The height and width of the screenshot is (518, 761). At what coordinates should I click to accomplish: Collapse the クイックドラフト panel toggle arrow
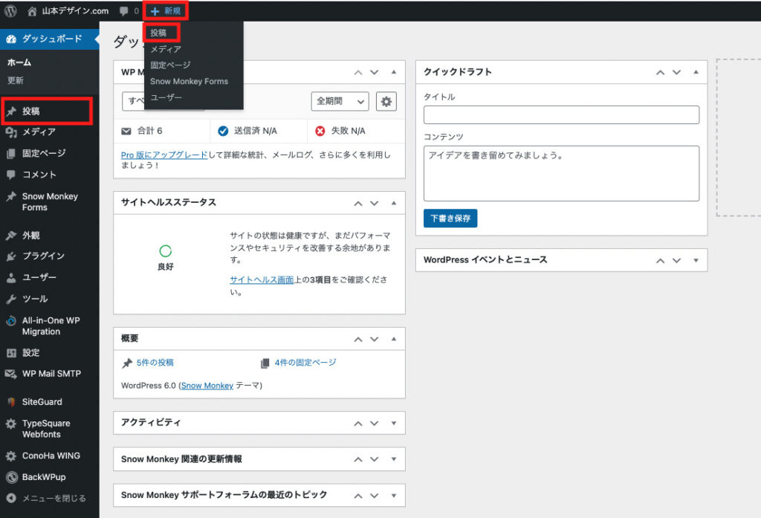(696, 72)
